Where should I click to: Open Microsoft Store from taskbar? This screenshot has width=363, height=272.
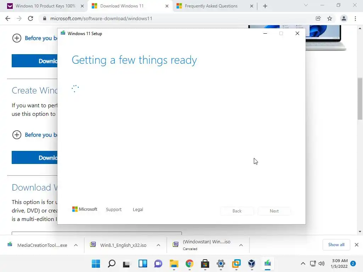pos(205,263)
